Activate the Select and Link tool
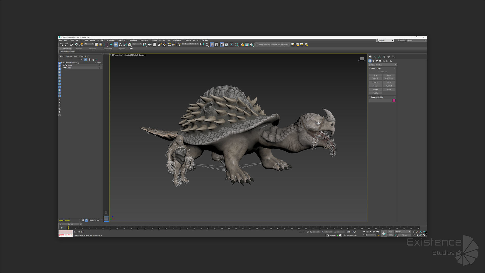This screenshot has width=485, height=273. pyautogui.click(x=72, y=44)
